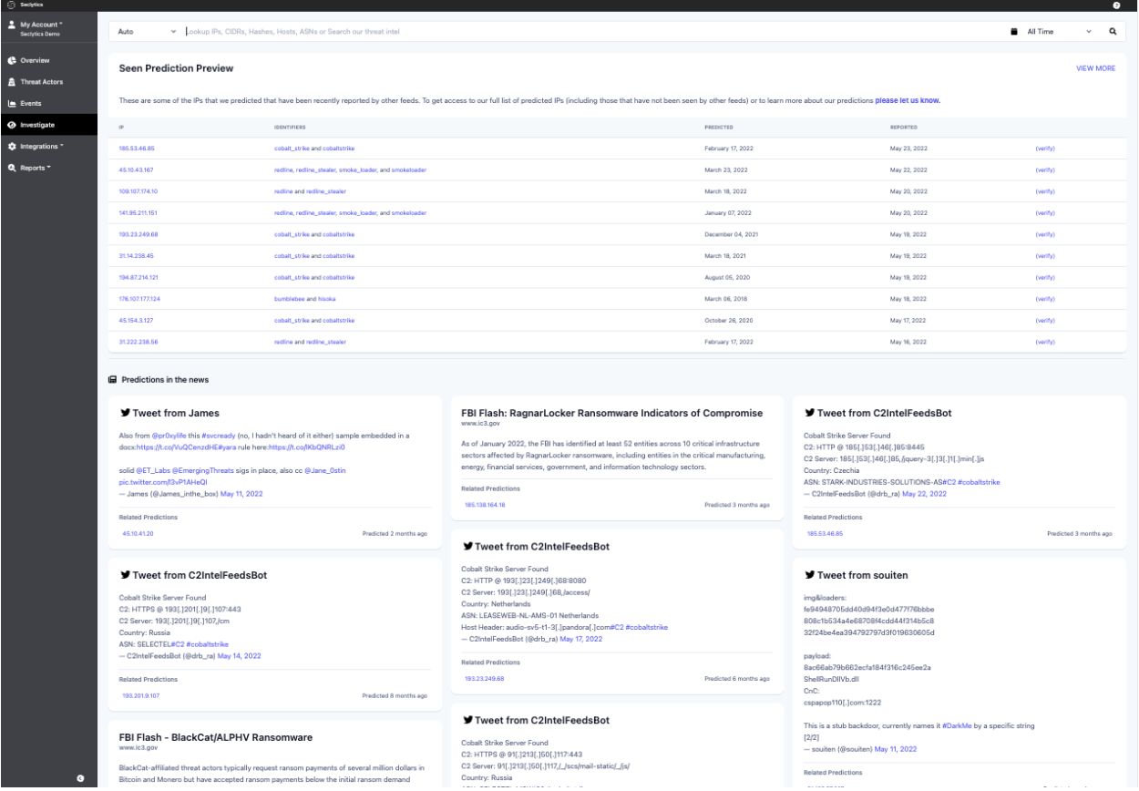Screen dimensions: 1139x791
Task: Collapse the sidebar using the arrow icon
Action: coord(80,777)
